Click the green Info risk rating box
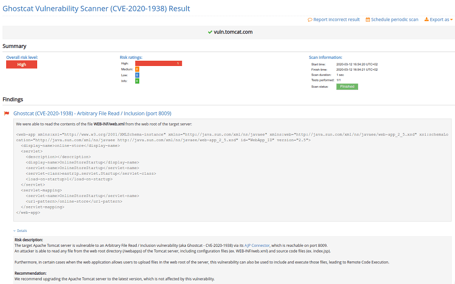This screenshot has width=455, height=284. click(137, 81)
